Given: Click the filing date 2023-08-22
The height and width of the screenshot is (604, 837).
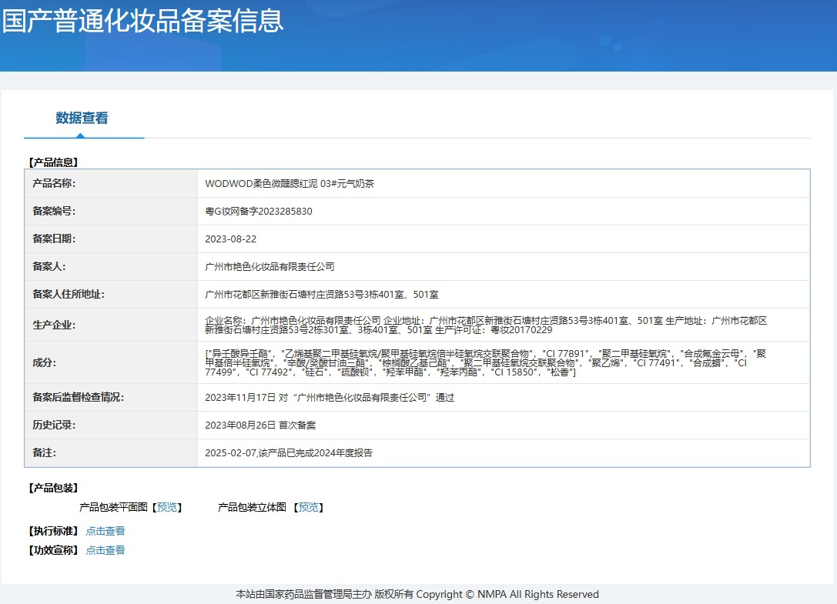Looking at the screenshot, I should (230, 239).
